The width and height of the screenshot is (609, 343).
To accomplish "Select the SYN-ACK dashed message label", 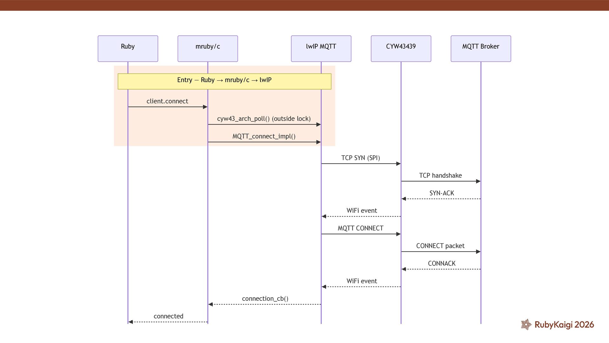I will click(442, 193).
